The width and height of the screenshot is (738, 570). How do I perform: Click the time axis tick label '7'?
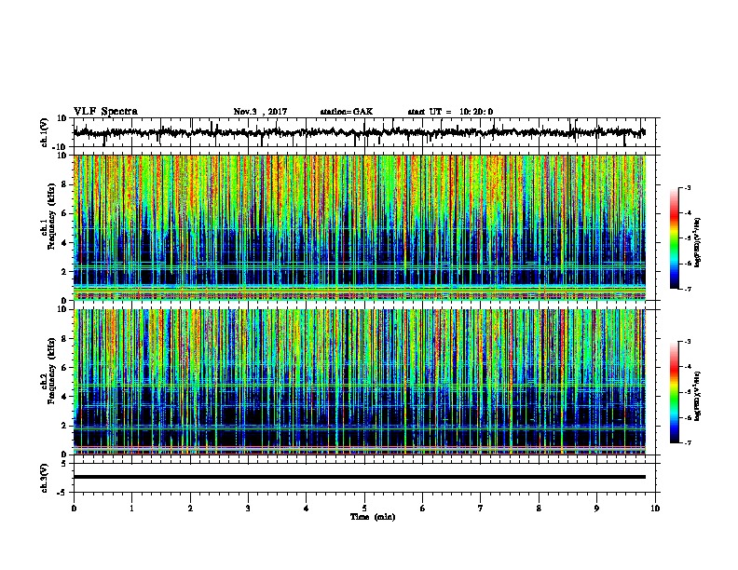point(481,509)
